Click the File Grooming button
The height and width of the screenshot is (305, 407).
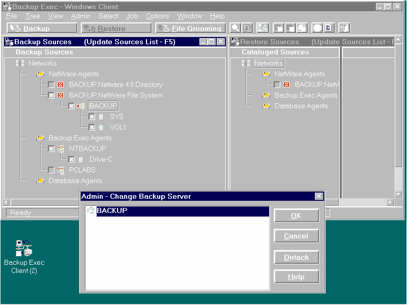190,28
